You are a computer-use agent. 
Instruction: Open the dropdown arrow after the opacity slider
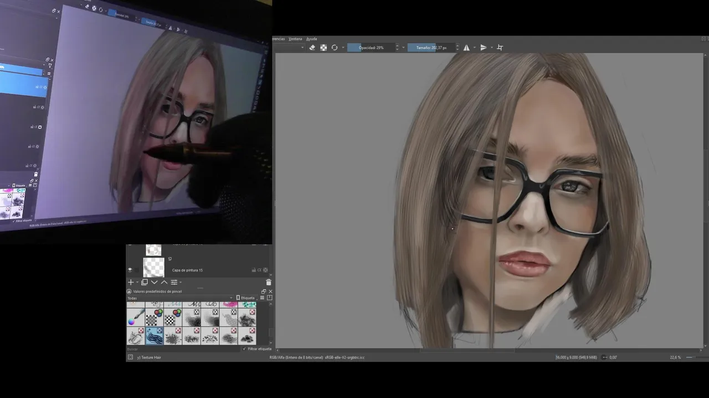(403, 48)
